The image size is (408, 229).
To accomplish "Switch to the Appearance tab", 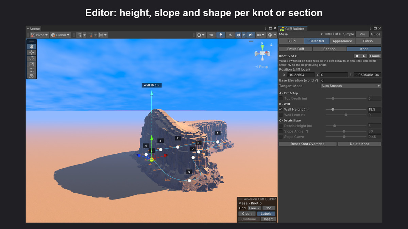I will pos(342,41).
